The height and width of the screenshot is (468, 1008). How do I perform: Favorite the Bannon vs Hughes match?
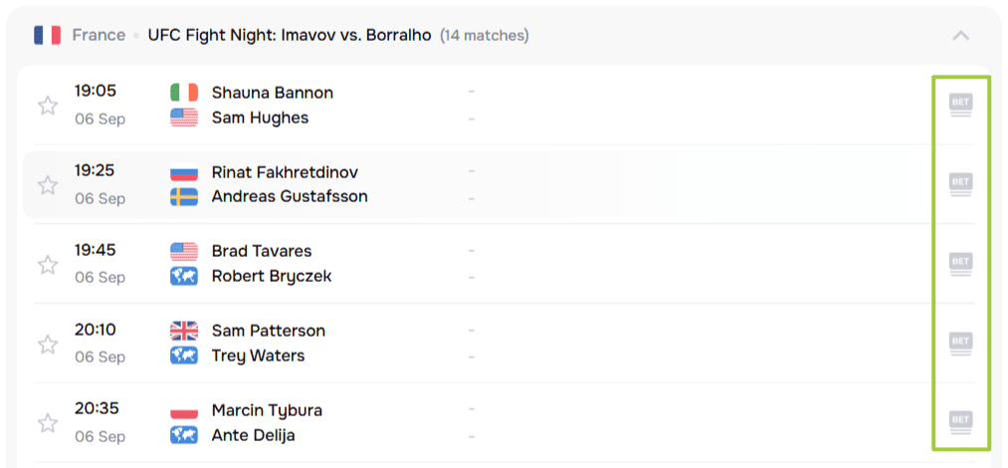pos(48,106)
